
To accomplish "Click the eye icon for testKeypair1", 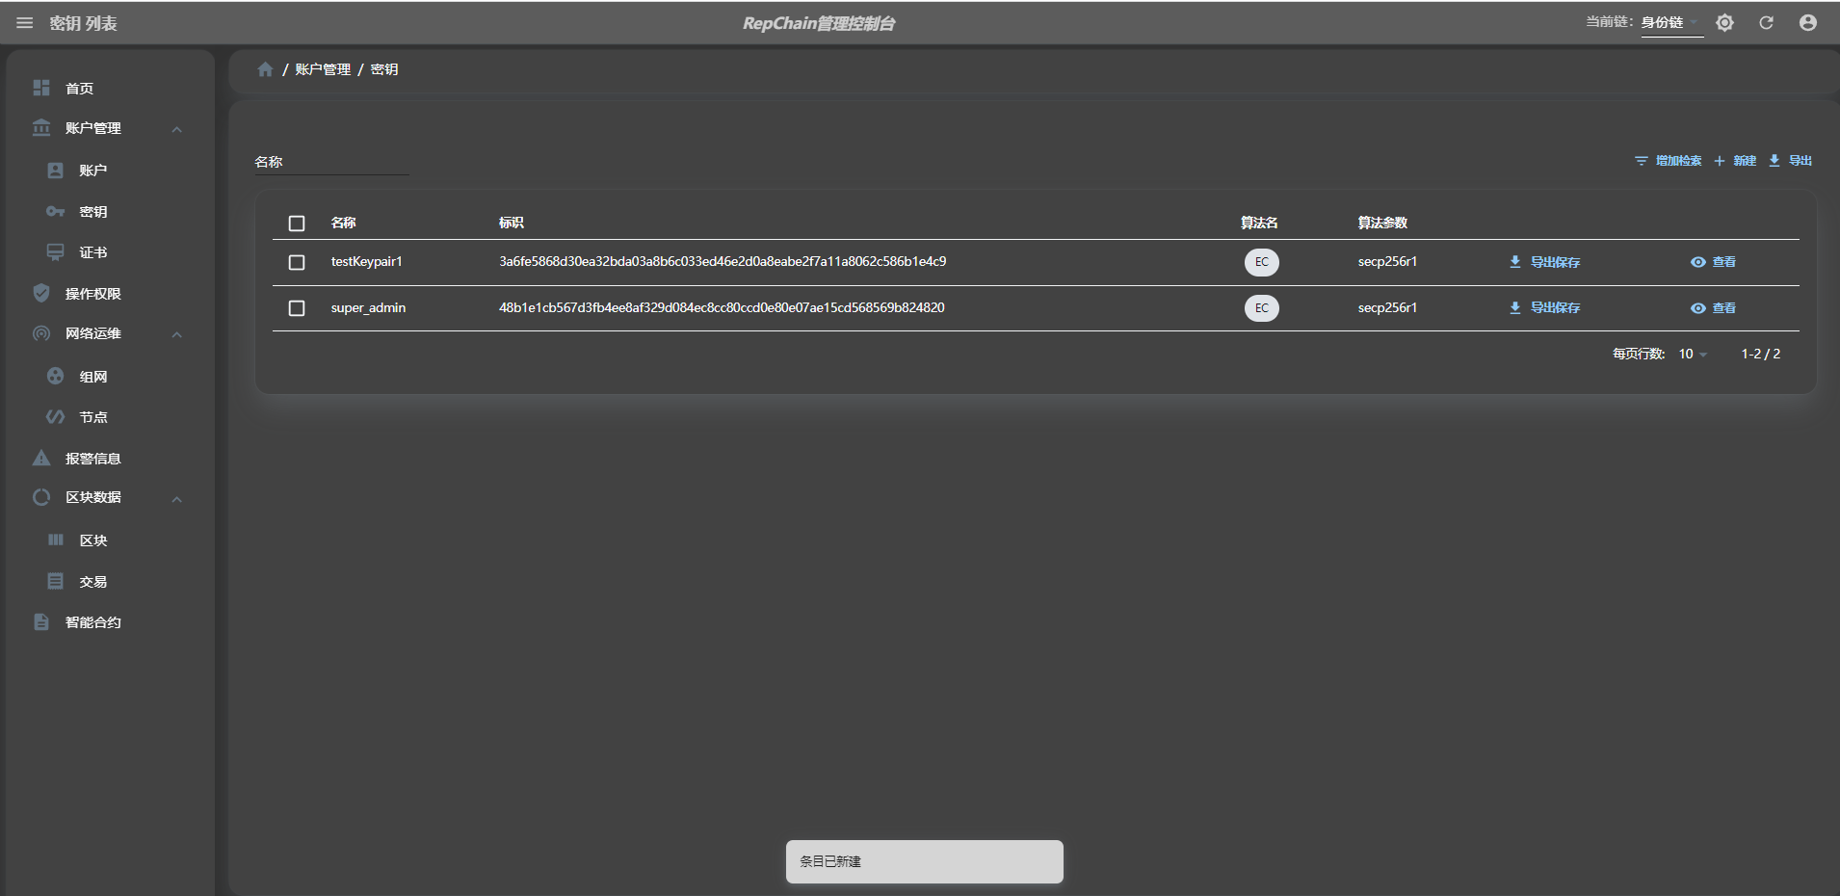I will tap(1698, 262).
